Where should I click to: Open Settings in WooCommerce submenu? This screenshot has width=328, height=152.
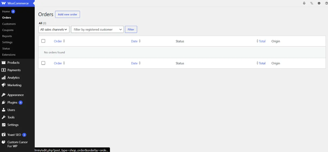pyautogui.click(x=7, y=42)
